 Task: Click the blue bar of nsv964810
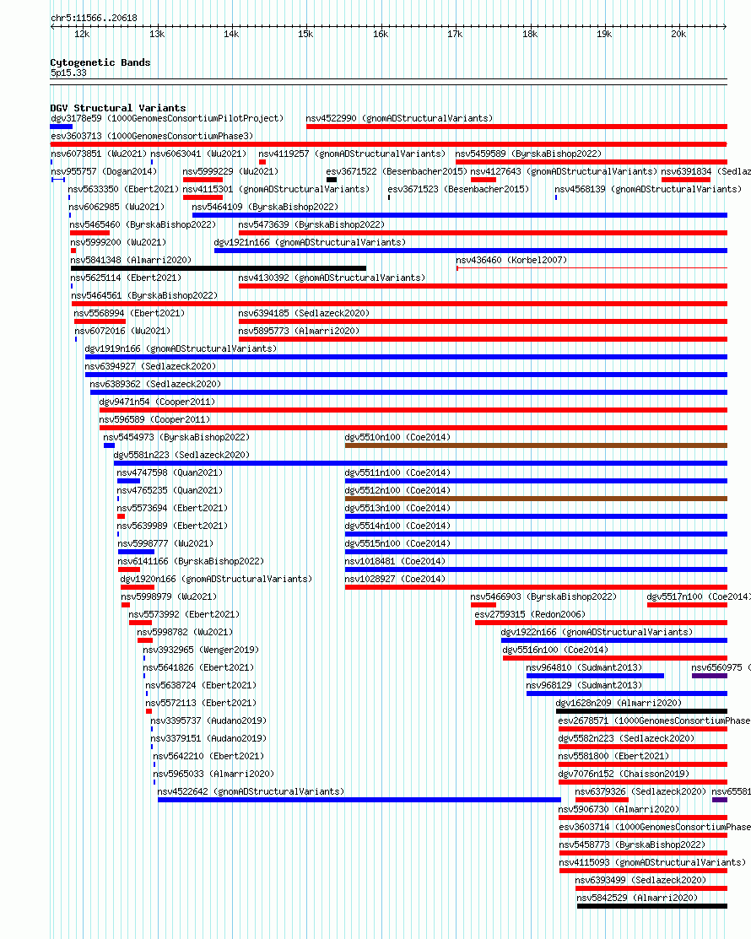(x=595, y=676)
